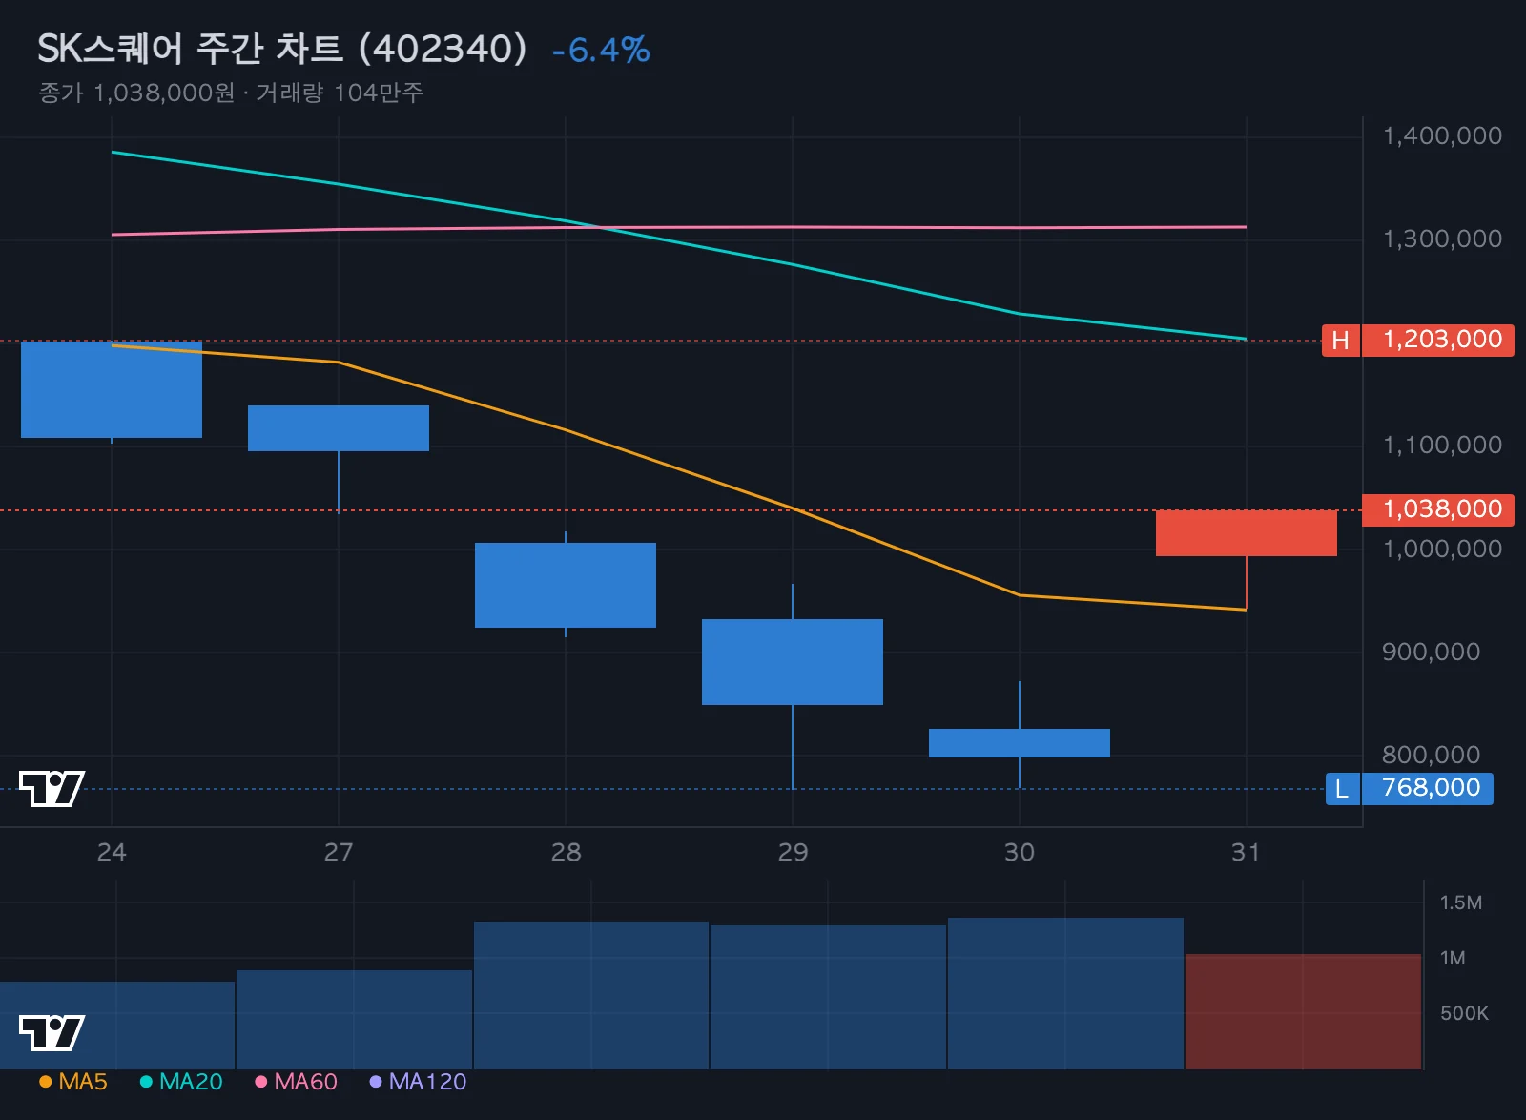1526x1120 pixels.
Task: Select the MA60 legend label
Action: tap(305, 1081)
